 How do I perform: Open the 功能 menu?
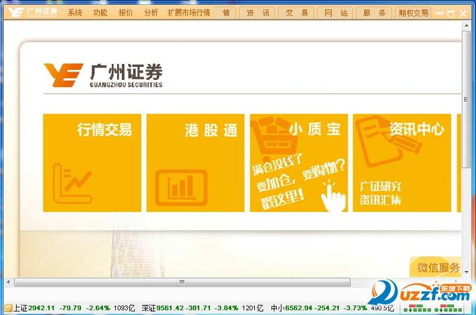click(x=100, y=13)
